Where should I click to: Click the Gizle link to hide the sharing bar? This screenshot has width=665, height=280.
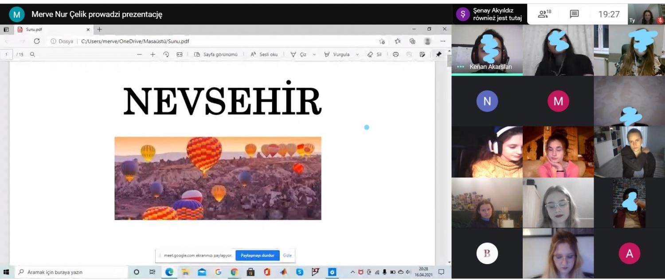(x=287, y=255)
